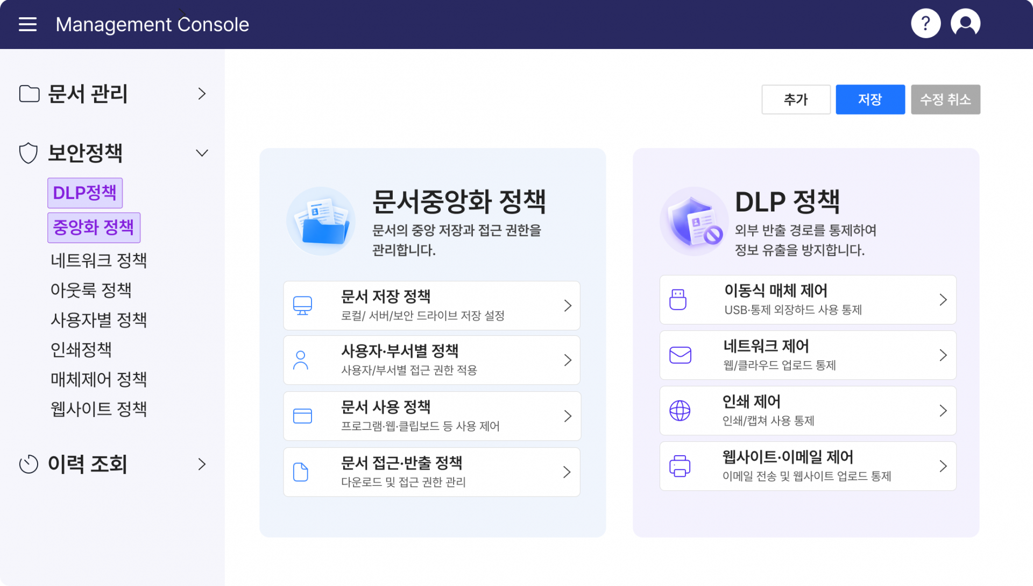This screenshot has width=1033, height=586.
Task: Select the 매체제어 정책 sidebar item
Action: [98, 379]
